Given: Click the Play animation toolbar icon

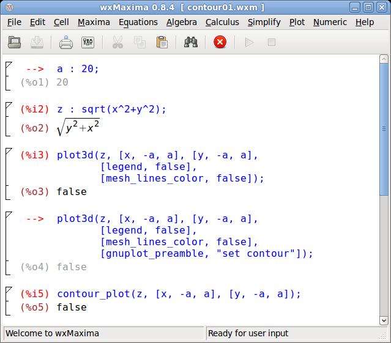Looking at the screenshot, I should pos(249,42).
